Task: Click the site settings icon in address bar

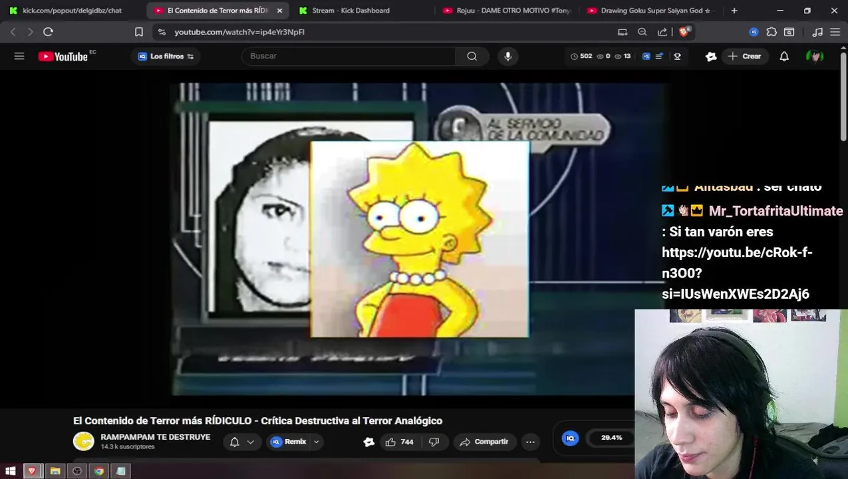Action: pos(162,32)
